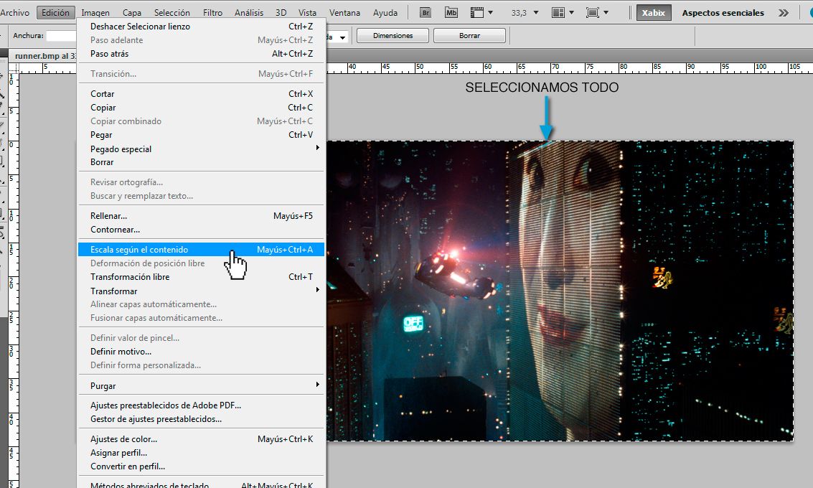Choose Cortar from the Edición menu
The image size is (813, 488).
pos(201,94)
